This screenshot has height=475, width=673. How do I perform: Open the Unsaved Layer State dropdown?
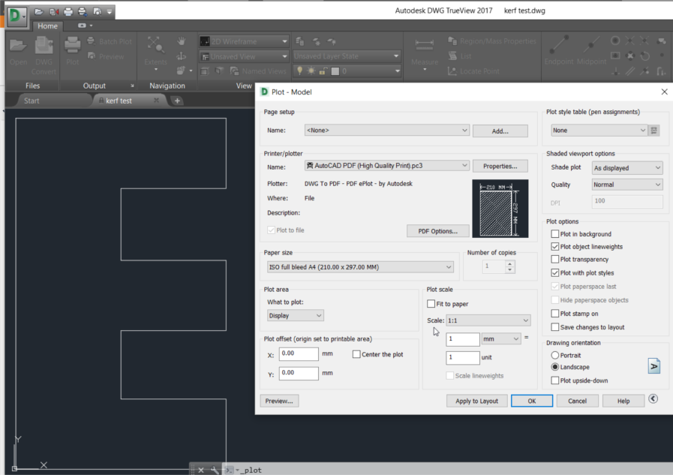347,56
